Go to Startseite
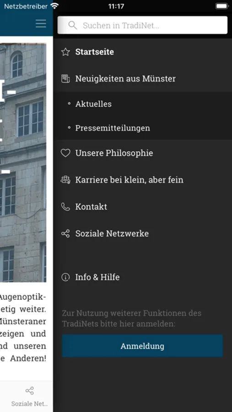 click(x=143, y=52)
